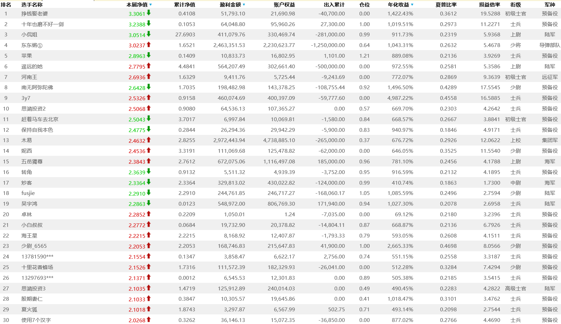The image size is (561, 324).
Task: Click account equity 1,116,497.08 for 五岳獨尊
Action: click(x=279, y=162)
